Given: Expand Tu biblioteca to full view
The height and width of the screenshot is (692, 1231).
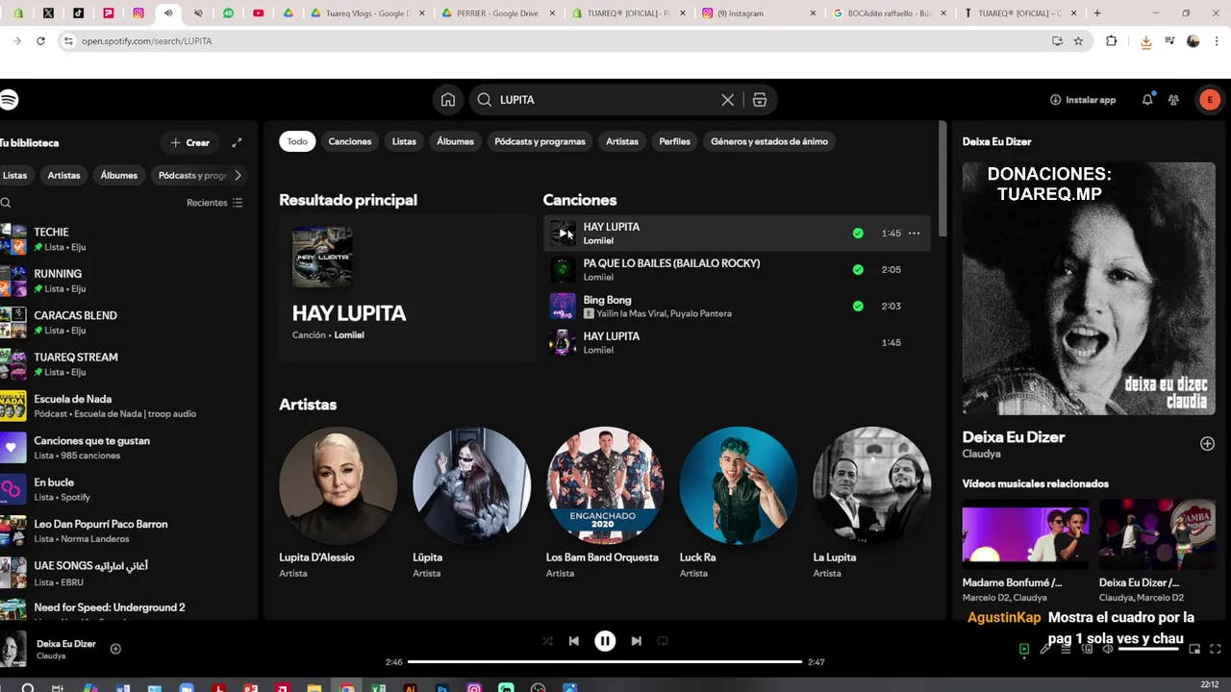Looking at the screenshot, I should point(237,142).
